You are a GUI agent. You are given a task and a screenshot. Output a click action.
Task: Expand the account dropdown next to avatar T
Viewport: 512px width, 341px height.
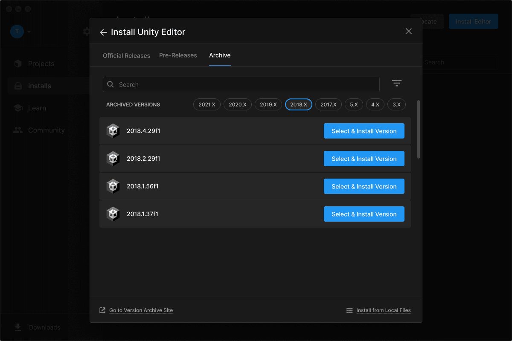[x=28, y=32]
